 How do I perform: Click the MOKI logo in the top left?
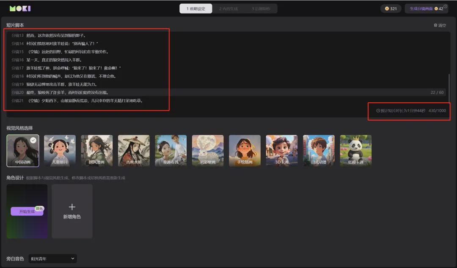pyautogui.click(x=19, y=8)
